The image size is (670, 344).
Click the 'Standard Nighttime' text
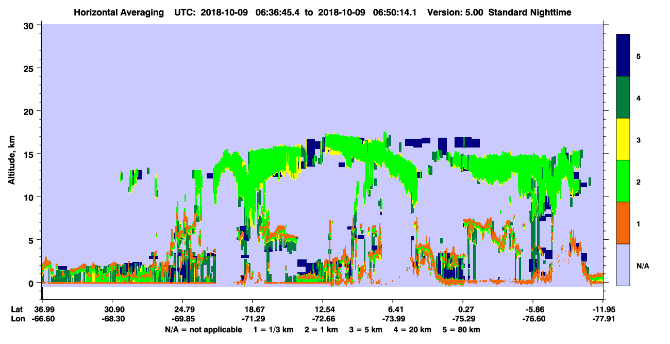coord(529,12)
